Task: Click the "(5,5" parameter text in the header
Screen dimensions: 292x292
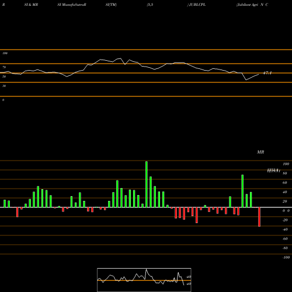Action: (150, 5)
